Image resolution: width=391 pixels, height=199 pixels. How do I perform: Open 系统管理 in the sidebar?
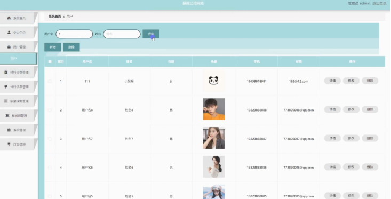pos(19,130)
